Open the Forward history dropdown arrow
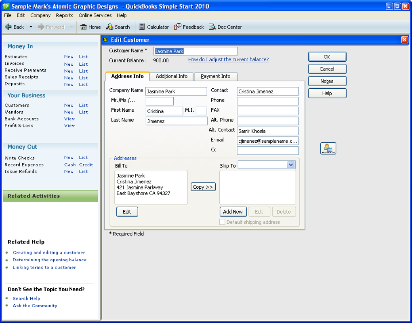The image size is (412, 323). (71, 27)
